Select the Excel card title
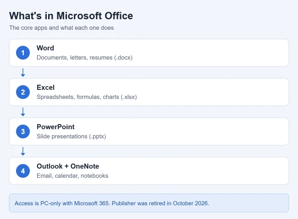 [45, 88]
